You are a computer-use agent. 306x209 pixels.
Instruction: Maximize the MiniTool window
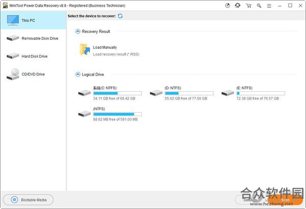[x=290, y=6]
